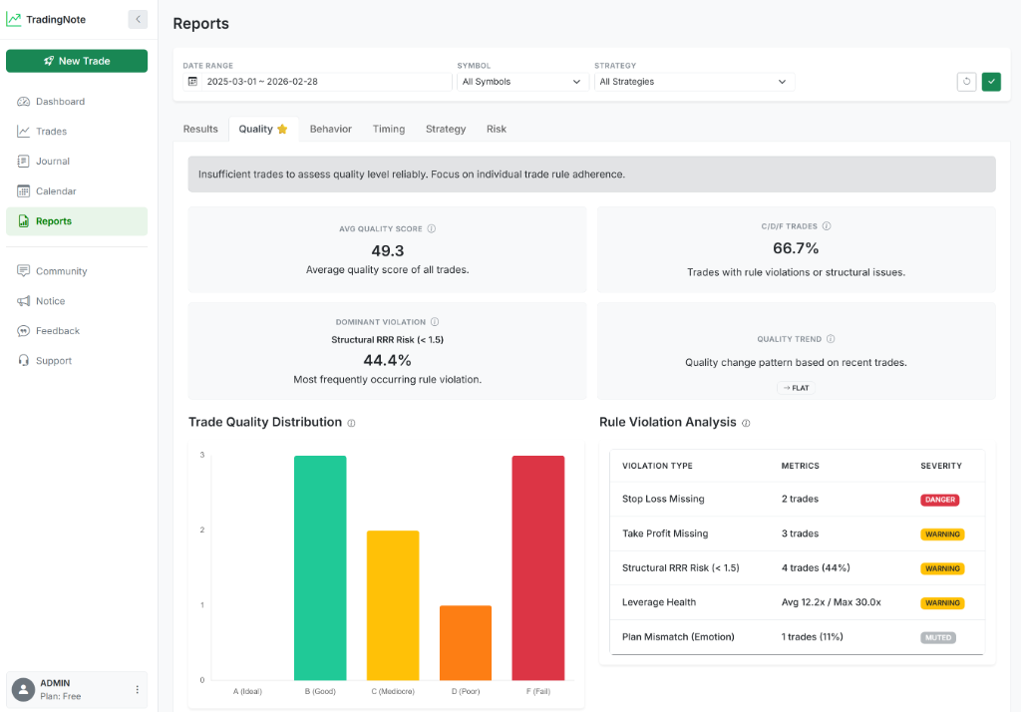The width and height of the screenshot is (1021, 712).
Task: Click the MUTED badge for Plan Mismatch
Action: (938, 638)
